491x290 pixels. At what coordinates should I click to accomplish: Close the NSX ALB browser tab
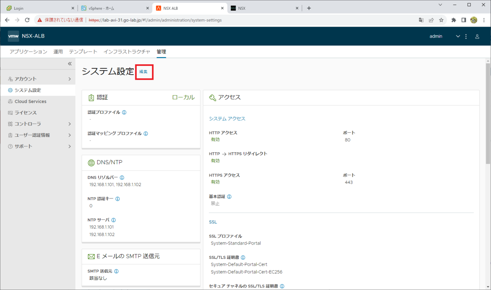tap(223, 8)
